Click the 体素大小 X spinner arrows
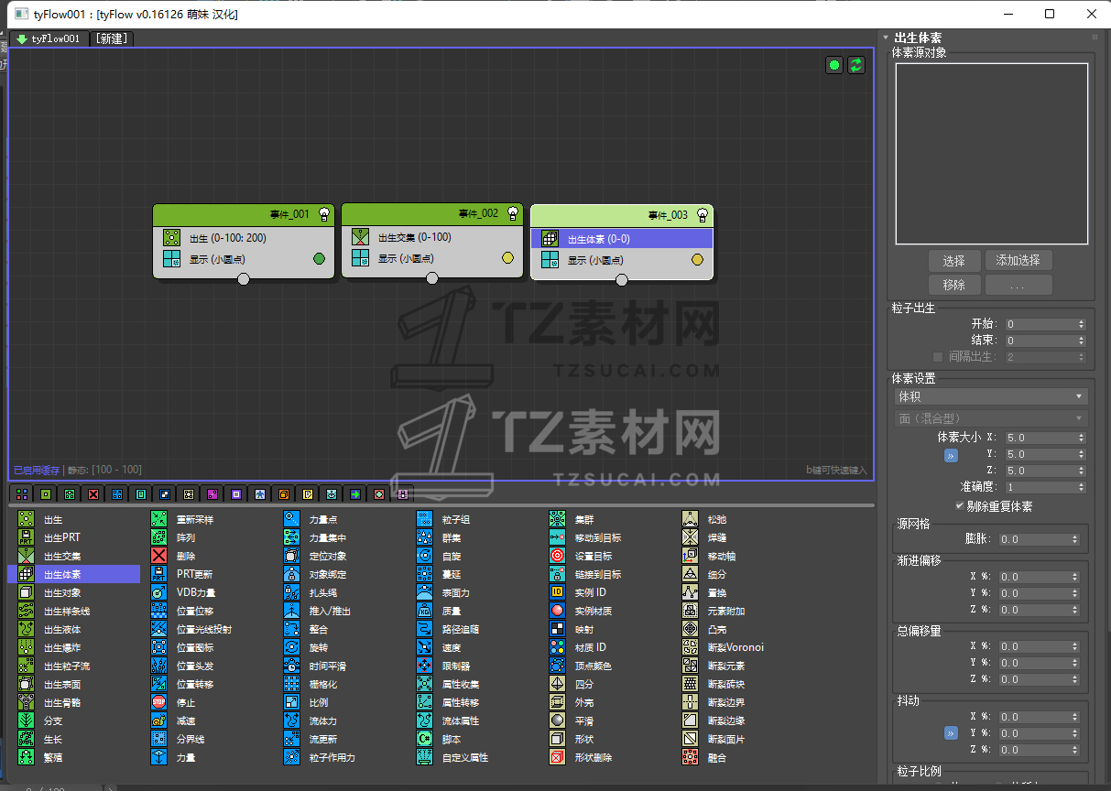Viewport: 1111px width, 791px height. 1082,438
